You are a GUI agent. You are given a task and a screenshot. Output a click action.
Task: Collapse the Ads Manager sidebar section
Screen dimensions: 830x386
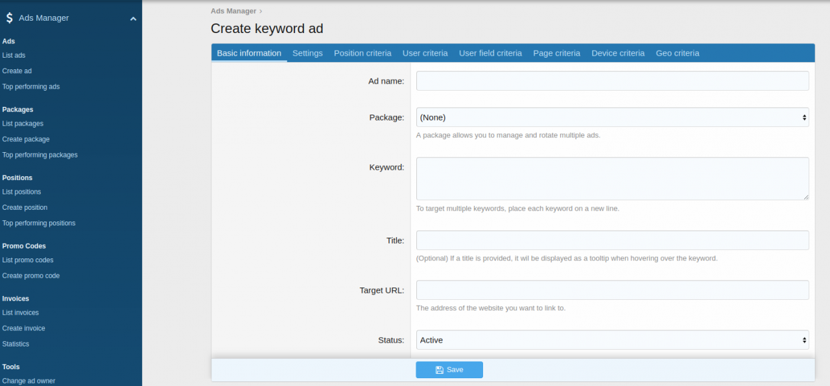click(x=133, y=19)
